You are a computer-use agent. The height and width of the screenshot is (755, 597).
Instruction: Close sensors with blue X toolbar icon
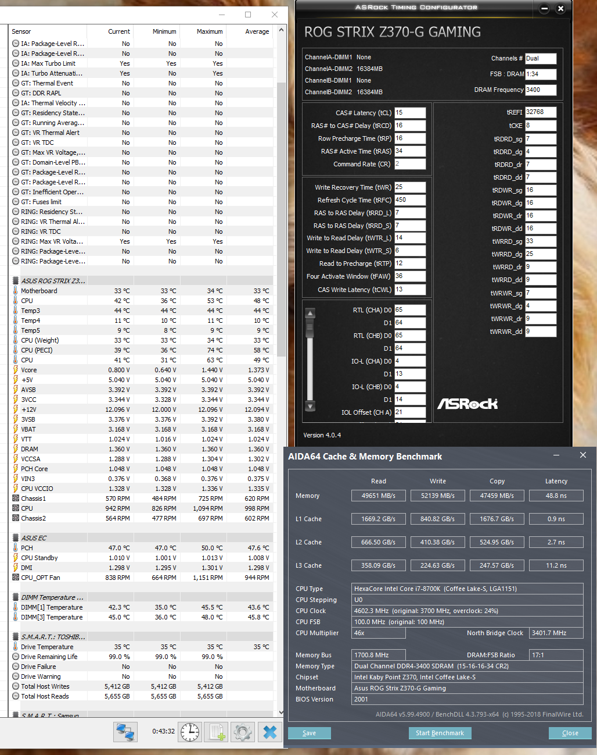[269, 732]
